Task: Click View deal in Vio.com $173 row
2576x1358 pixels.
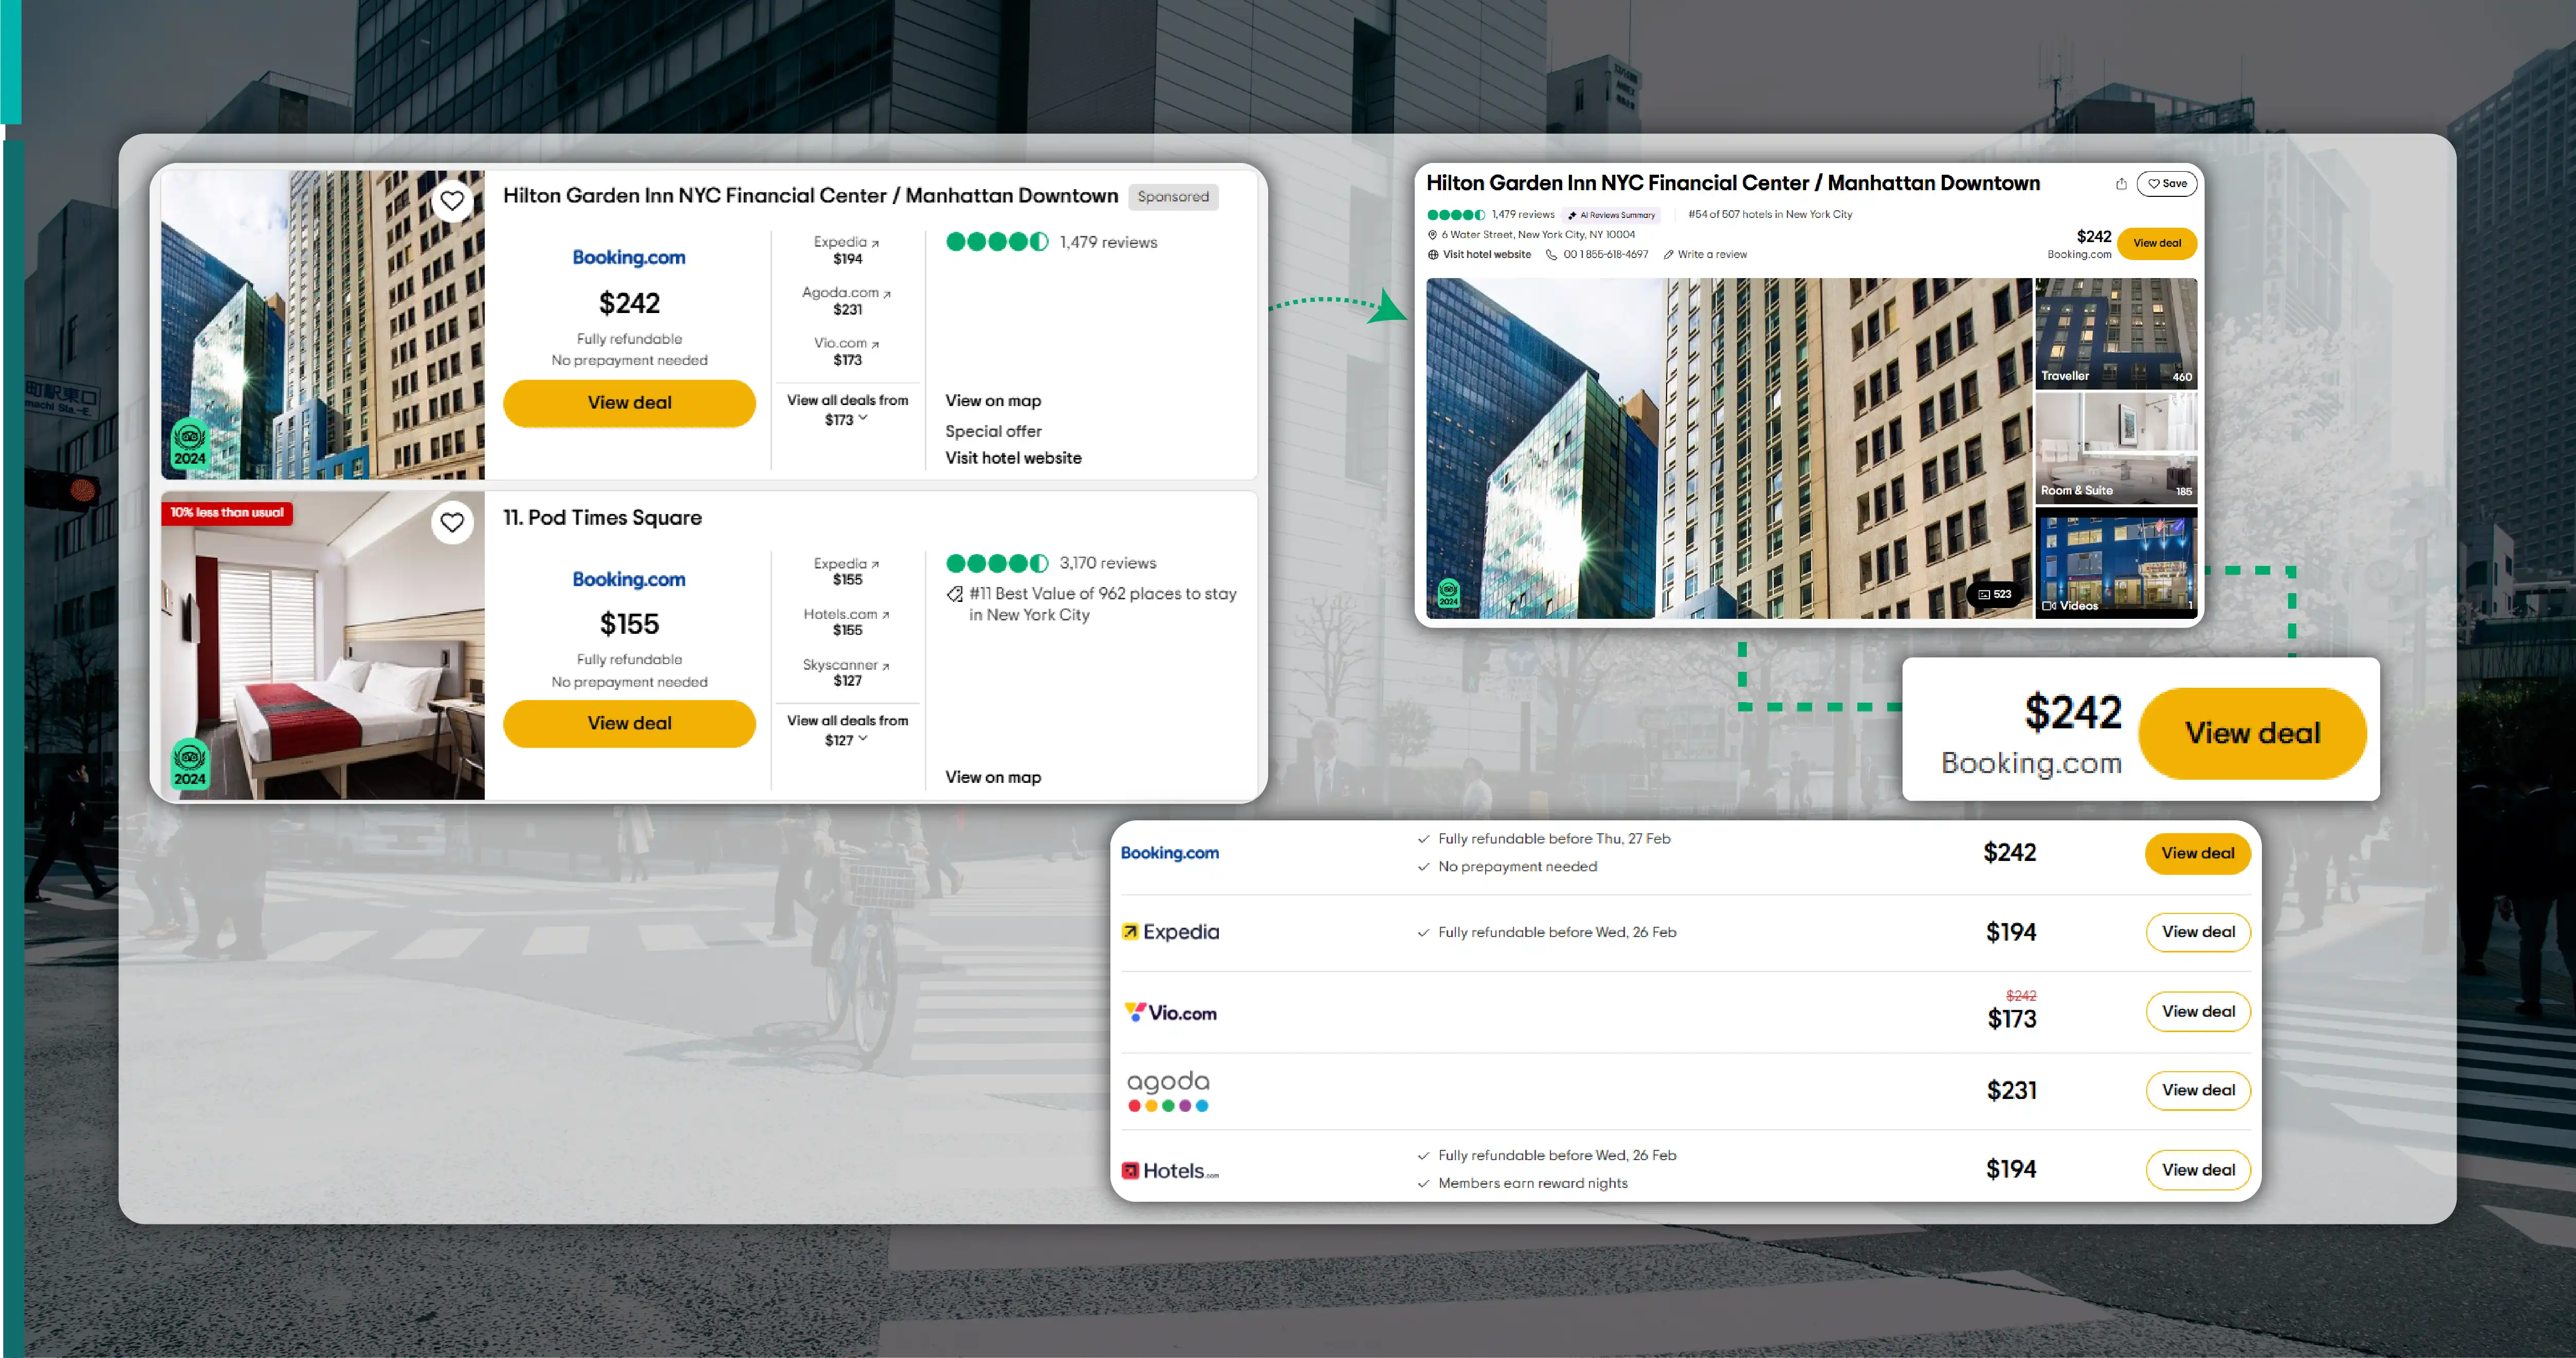Action: pos(2197,1012)
